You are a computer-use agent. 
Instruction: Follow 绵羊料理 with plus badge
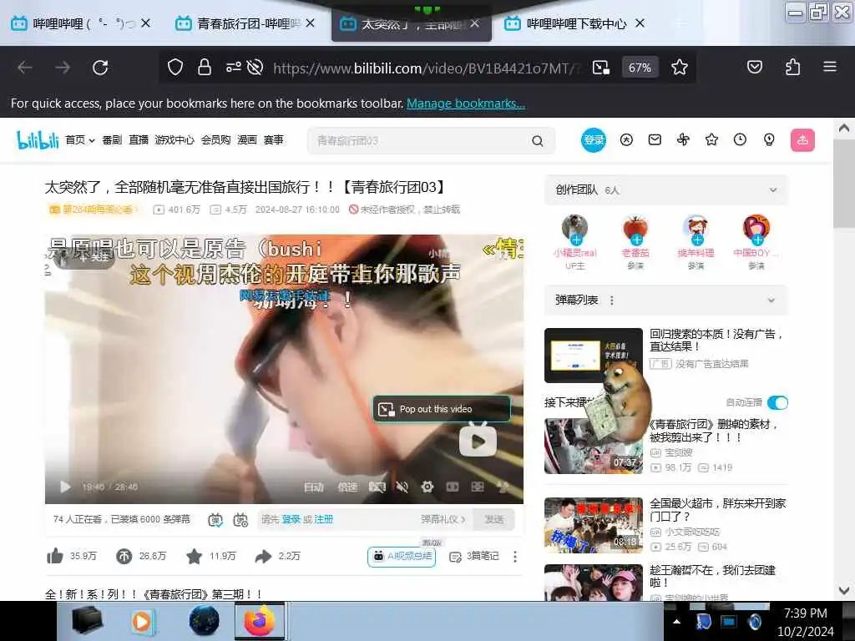pyautogui.click(x=697, y=240)
